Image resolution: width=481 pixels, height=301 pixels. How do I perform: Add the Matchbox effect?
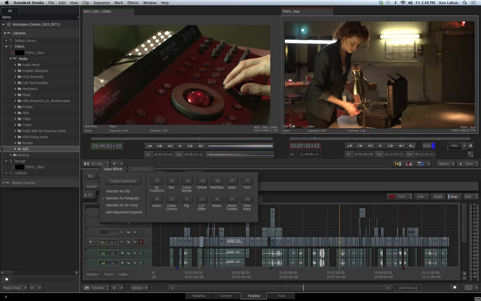click(x=217, y=181)
